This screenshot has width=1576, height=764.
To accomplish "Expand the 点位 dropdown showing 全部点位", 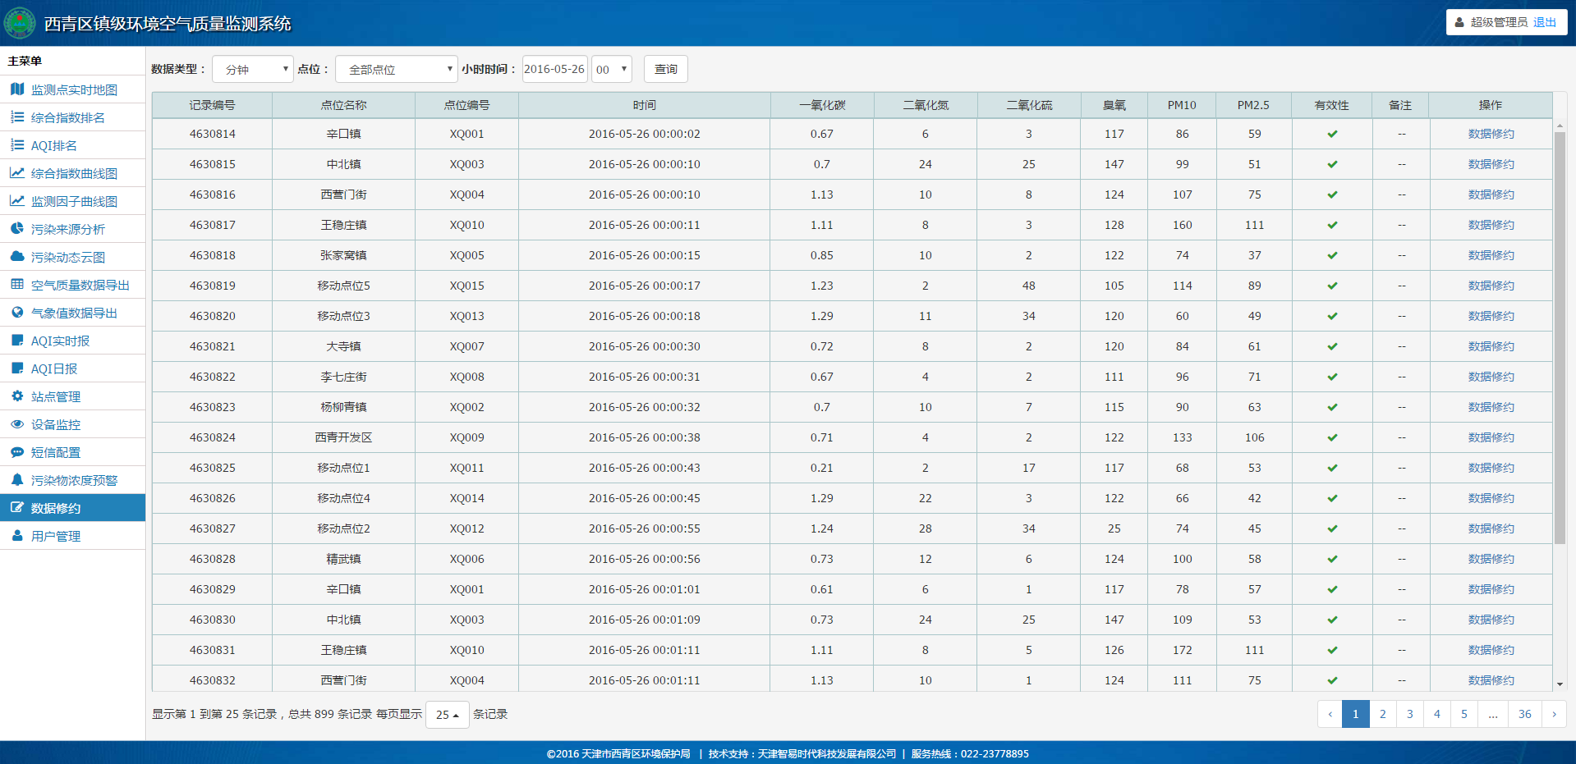I will coord(396,70).
